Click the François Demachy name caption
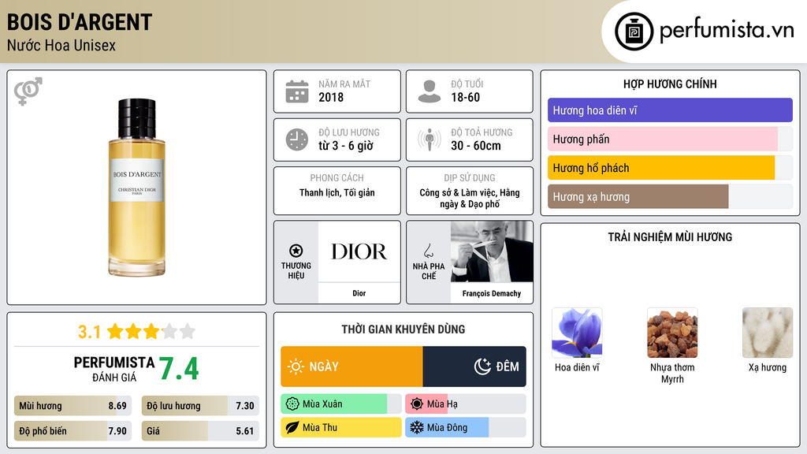This screenshot has height=454, width=807. (x=492, y=293)
